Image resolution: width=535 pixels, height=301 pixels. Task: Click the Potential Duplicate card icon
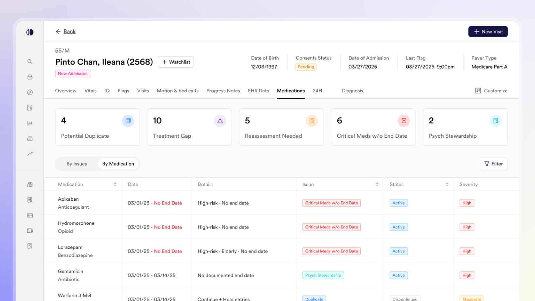pos(128,121)
